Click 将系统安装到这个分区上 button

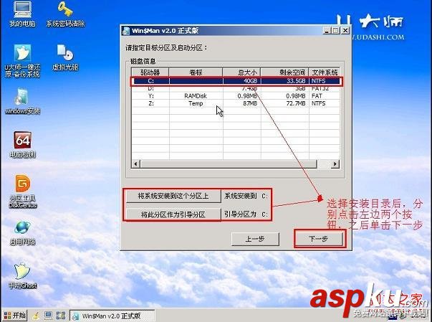click(173, 196)
